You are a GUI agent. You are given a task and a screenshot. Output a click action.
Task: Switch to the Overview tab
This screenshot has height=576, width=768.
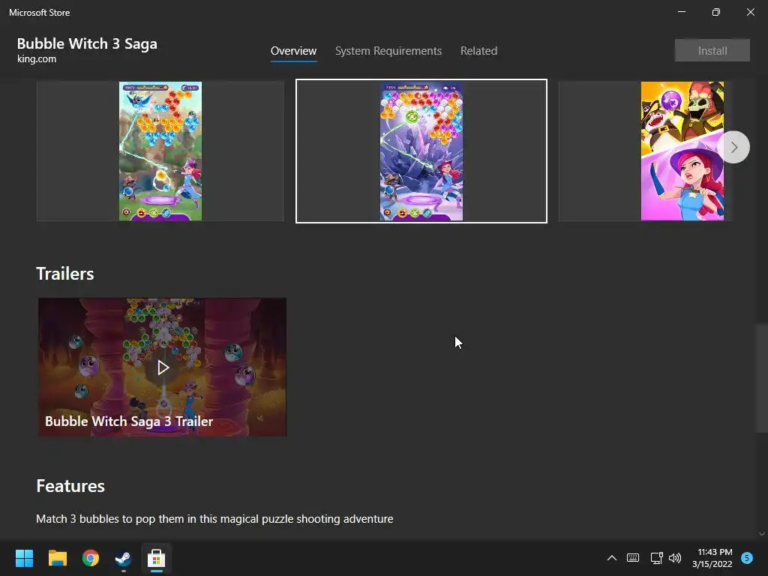[x=293, y=51]
